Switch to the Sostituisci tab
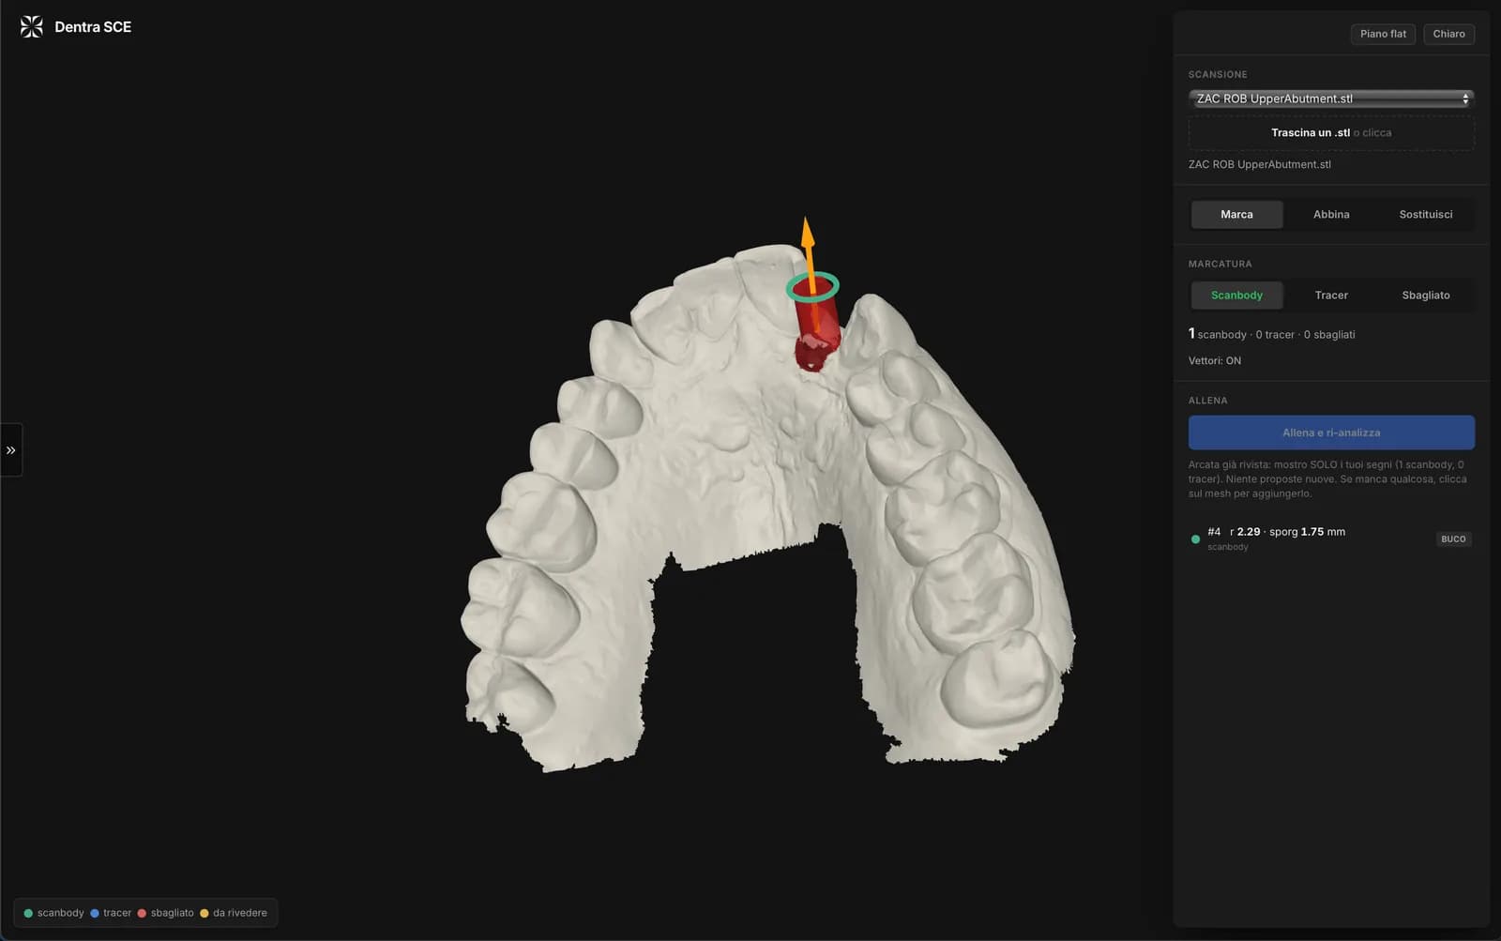 [x=1425, y=214]
